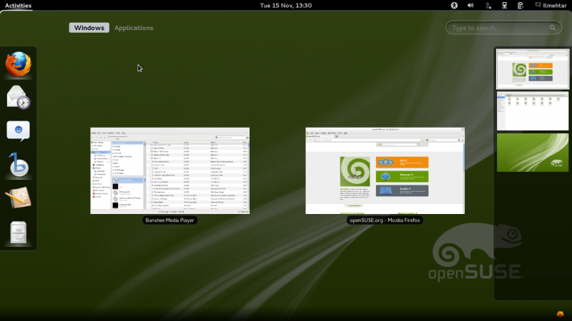Open the date and time calendar dropdown
This screenshot has height=321, width=572.
(285, 5)
